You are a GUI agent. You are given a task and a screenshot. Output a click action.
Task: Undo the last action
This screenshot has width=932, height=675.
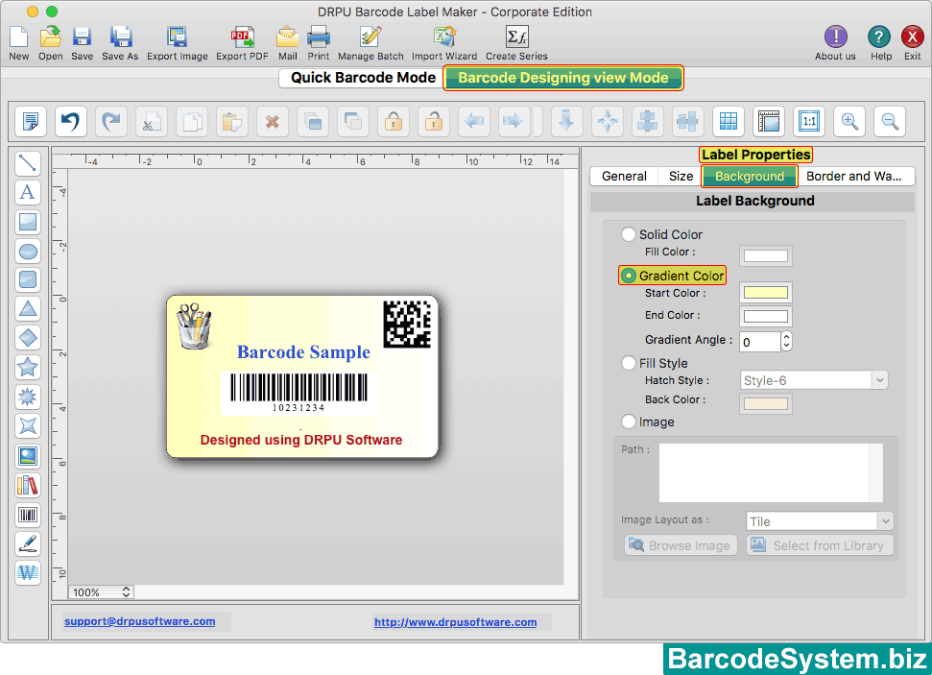[x=71, y=122]
